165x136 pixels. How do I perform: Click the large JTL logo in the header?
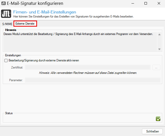pos(6,14)
